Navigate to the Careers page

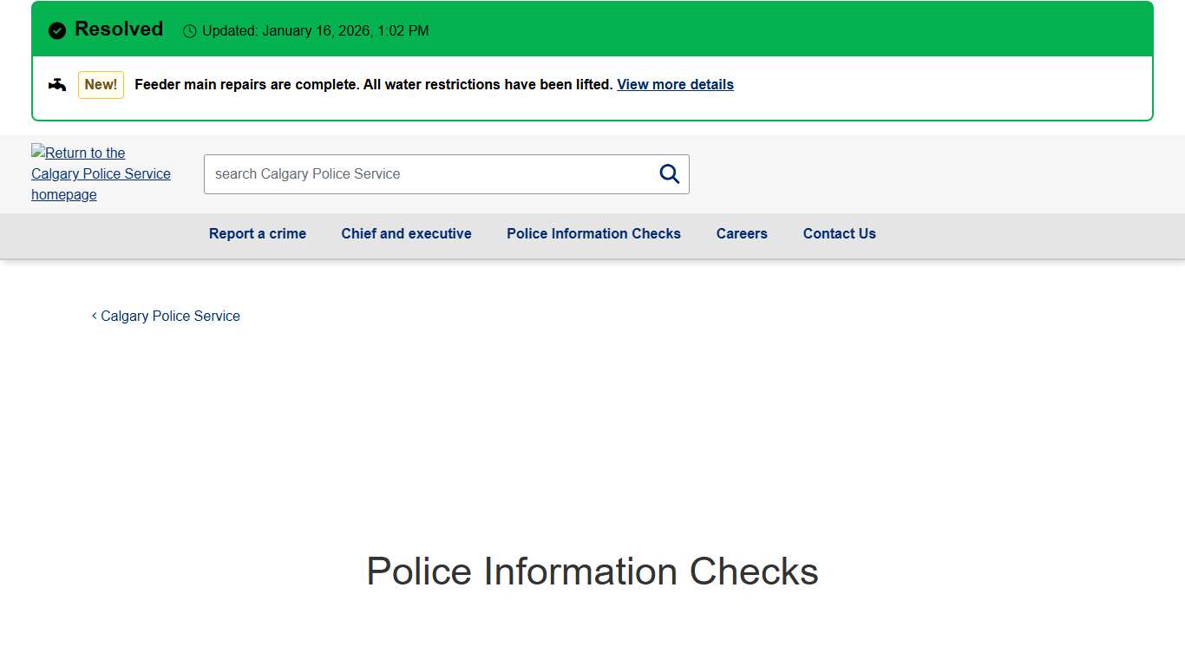742,233
